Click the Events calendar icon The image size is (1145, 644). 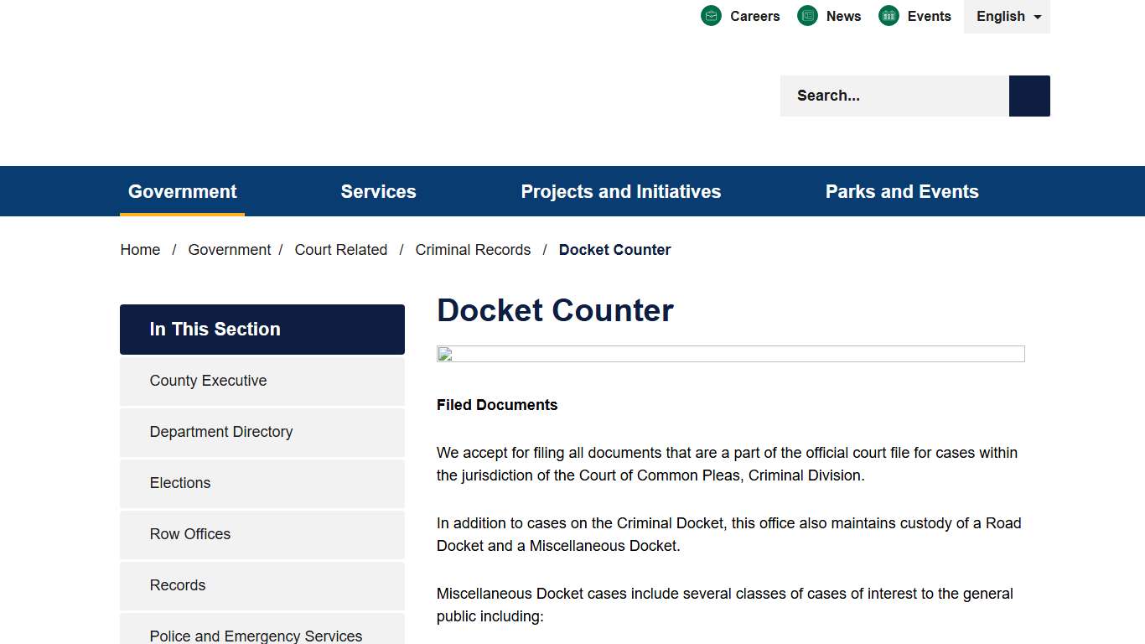pos(888,15)
